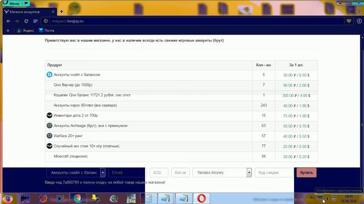Open the product selection dropdown
Screen dimensions: 364x204
(x=76, y=172)
